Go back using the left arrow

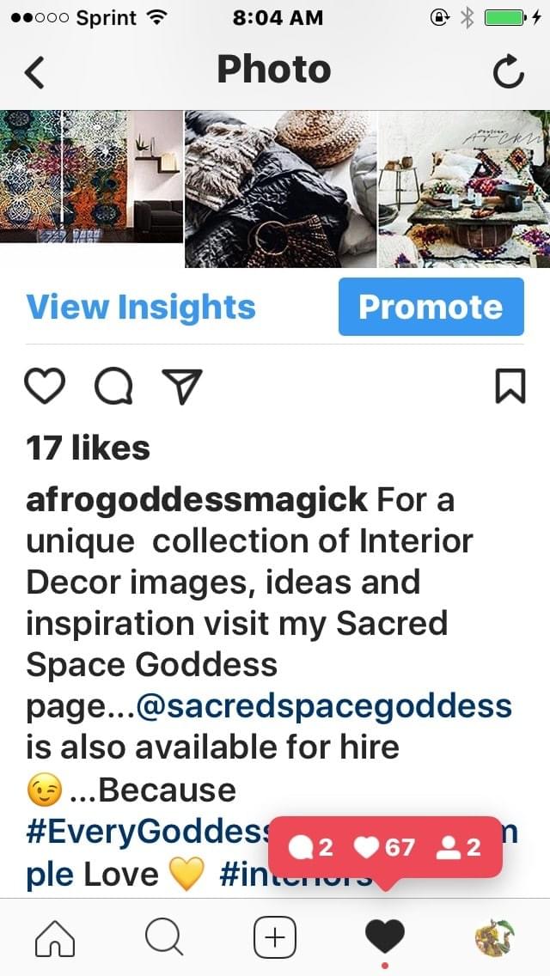34,72
